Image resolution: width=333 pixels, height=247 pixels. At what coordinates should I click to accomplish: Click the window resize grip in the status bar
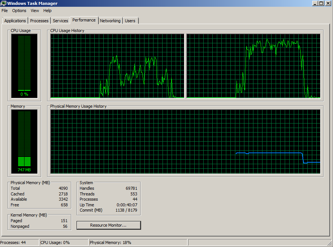tap(330, 243)
